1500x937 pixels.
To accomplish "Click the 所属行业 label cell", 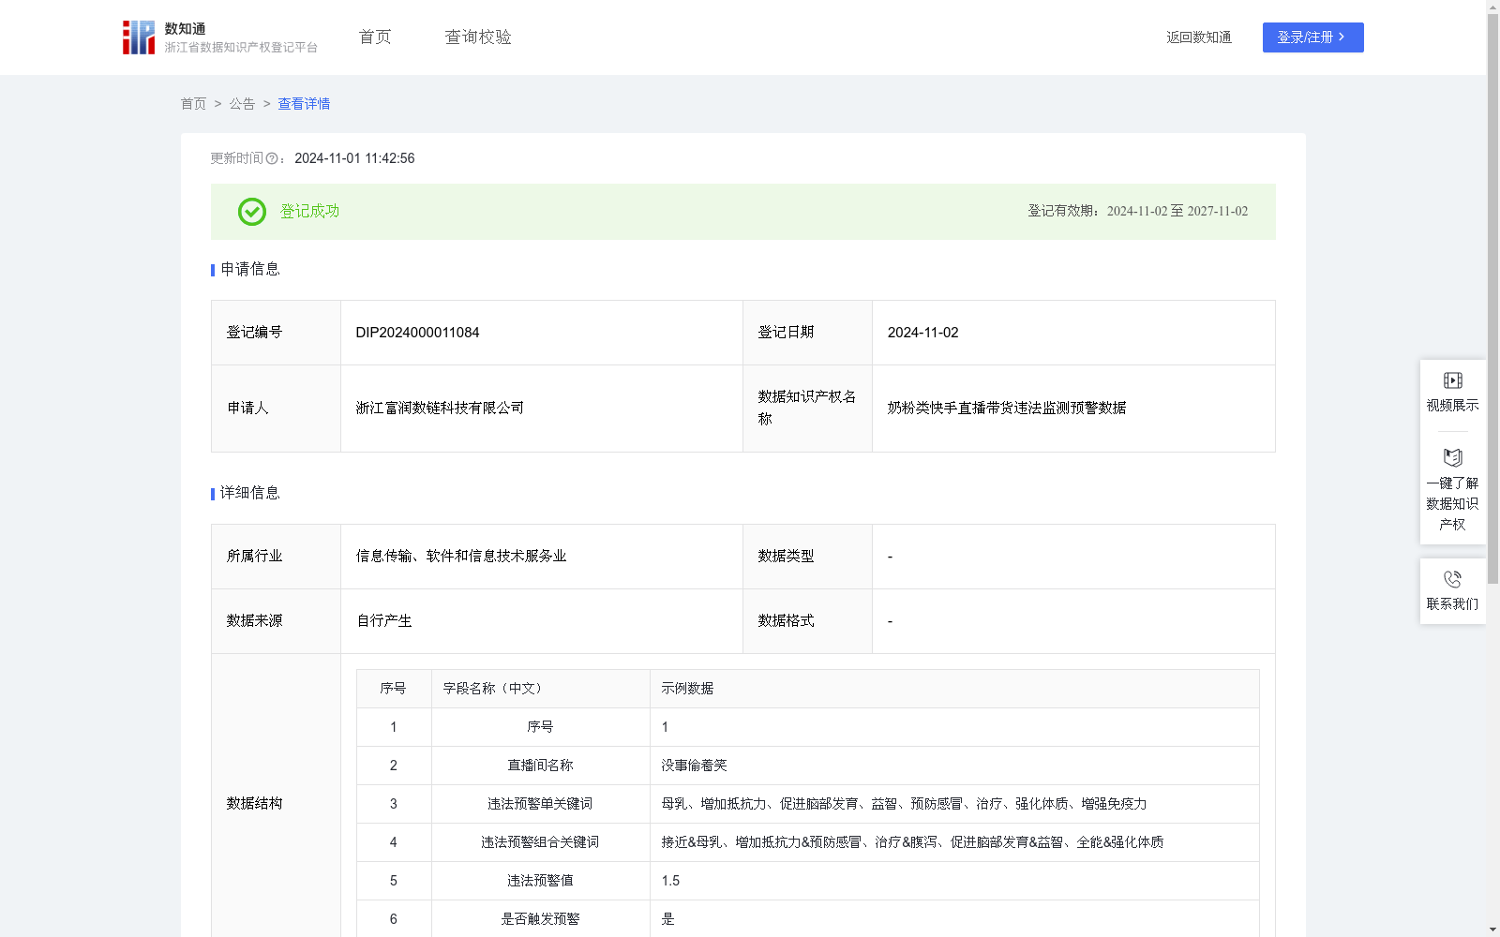I will 276,557.
